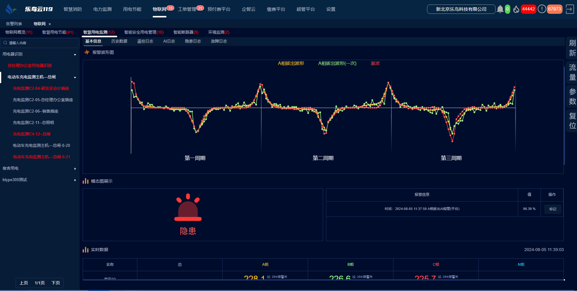Viewport: 577px width, 291px height.
Task: Toggle the A相拔出波形(一次) legend series
Action: [x=337, y=63]
